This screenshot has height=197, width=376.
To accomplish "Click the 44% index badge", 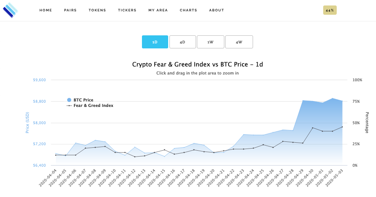I will pos(330,10).
